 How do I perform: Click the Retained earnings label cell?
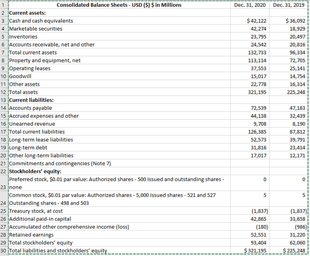(x=119, y=235)
